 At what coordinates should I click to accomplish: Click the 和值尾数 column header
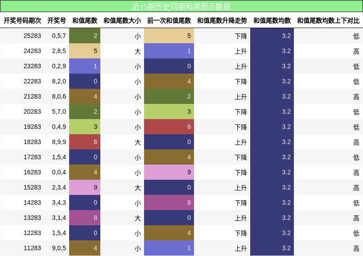coord(85,21)
